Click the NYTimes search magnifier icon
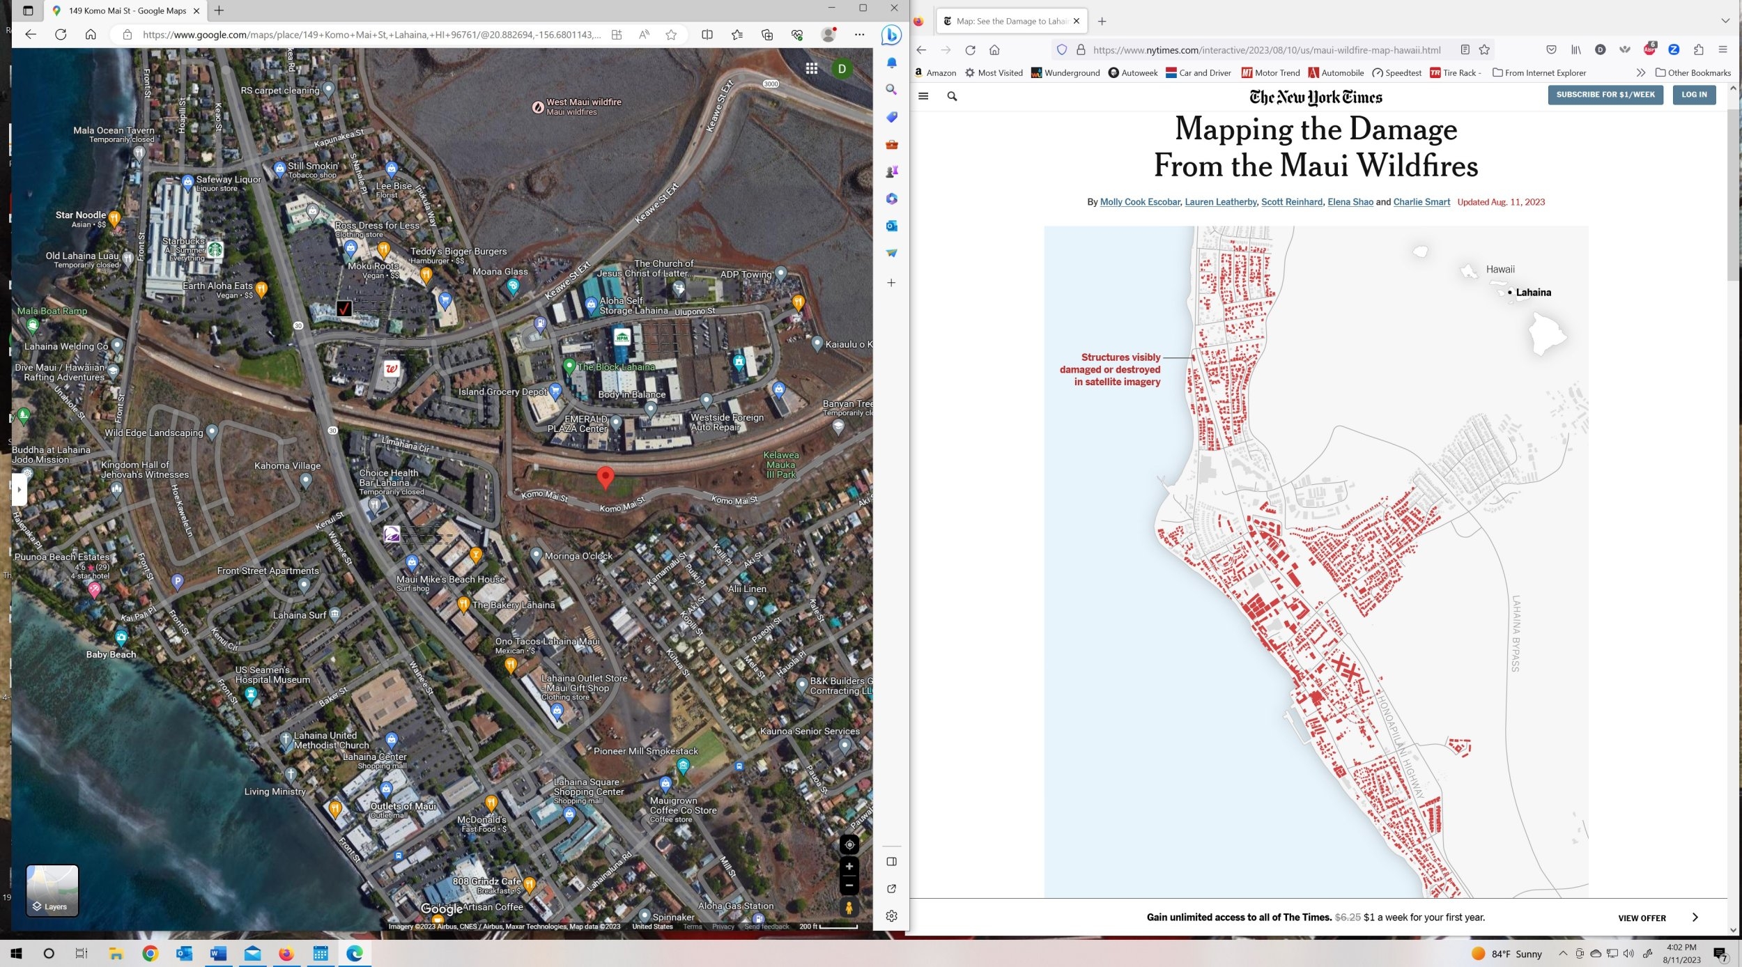The image size is (1742, 967). (952, 96)
